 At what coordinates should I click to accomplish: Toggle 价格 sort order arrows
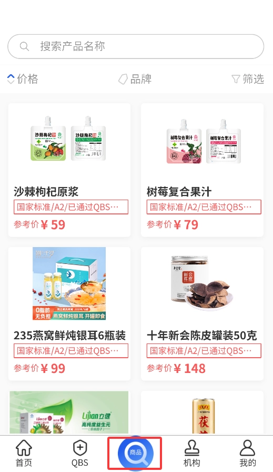(11, 79)
